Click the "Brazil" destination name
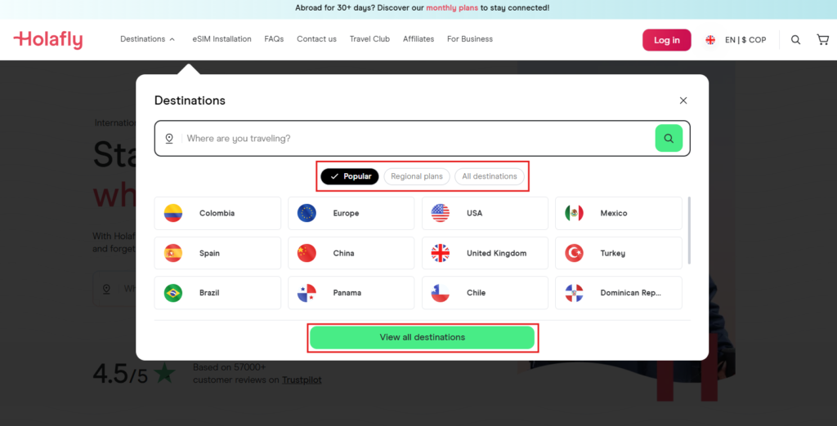 (x=209, y=293)
